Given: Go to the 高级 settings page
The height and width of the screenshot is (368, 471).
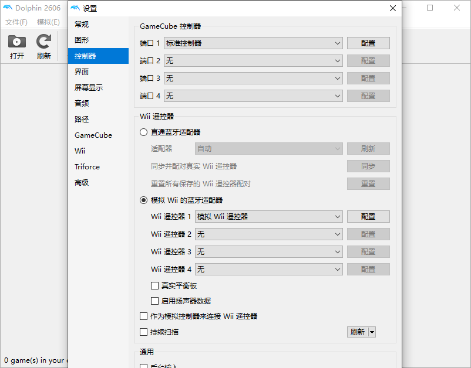Looking at the screenshot, I should [x=98, y=182].
